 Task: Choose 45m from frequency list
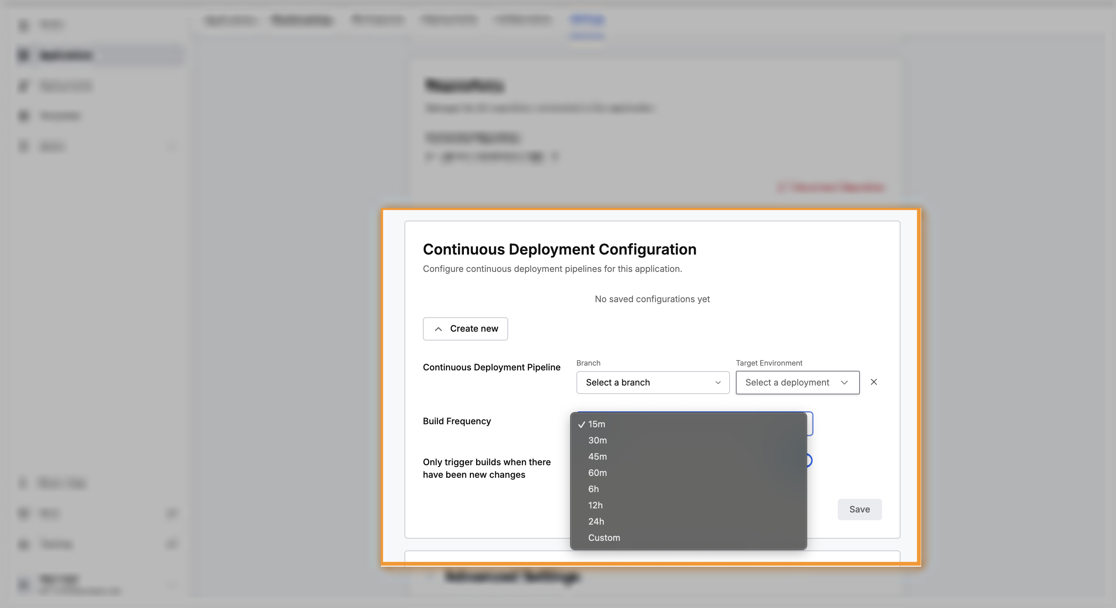(688, 456)
